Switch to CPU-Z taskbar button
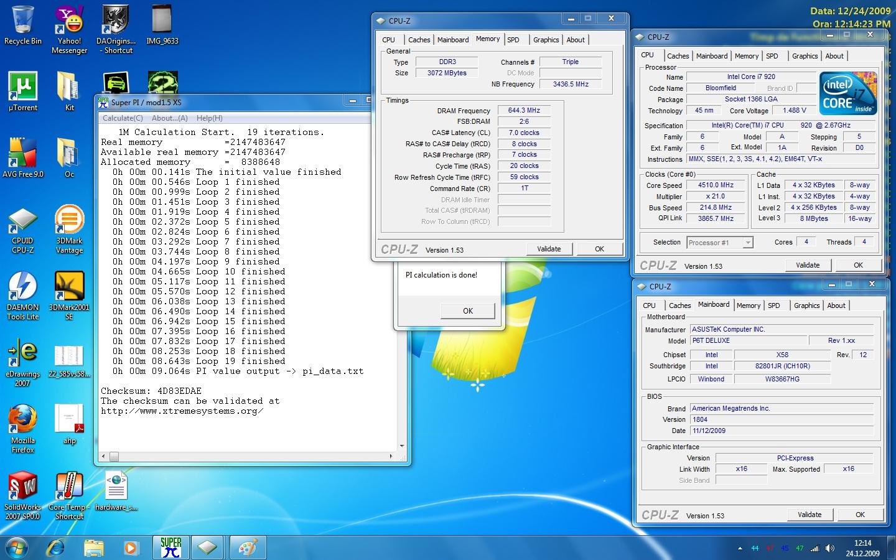 pyautogui.click(x=208, y=548)
